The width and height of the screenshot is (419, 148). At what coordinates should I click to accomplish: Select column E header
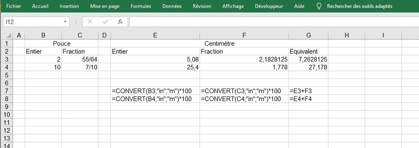[x=155, y=35]
